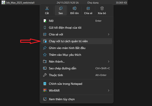Click the Đổi tên (rename) icon
The width and height of the screenshot is (152, 106).
point(74,9)
